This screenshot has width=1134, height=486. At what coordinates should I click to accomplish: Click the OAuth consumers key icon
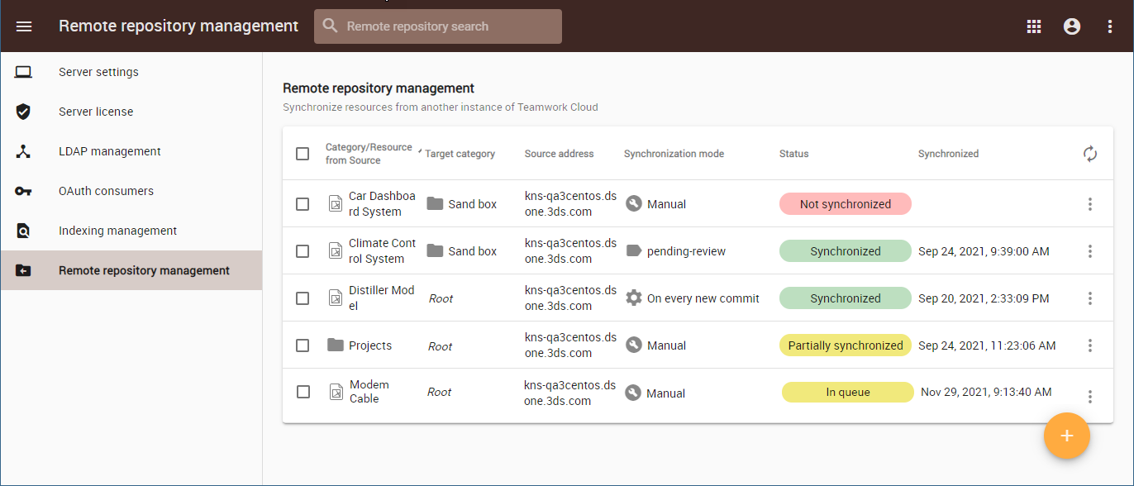[x=23, y=191]
